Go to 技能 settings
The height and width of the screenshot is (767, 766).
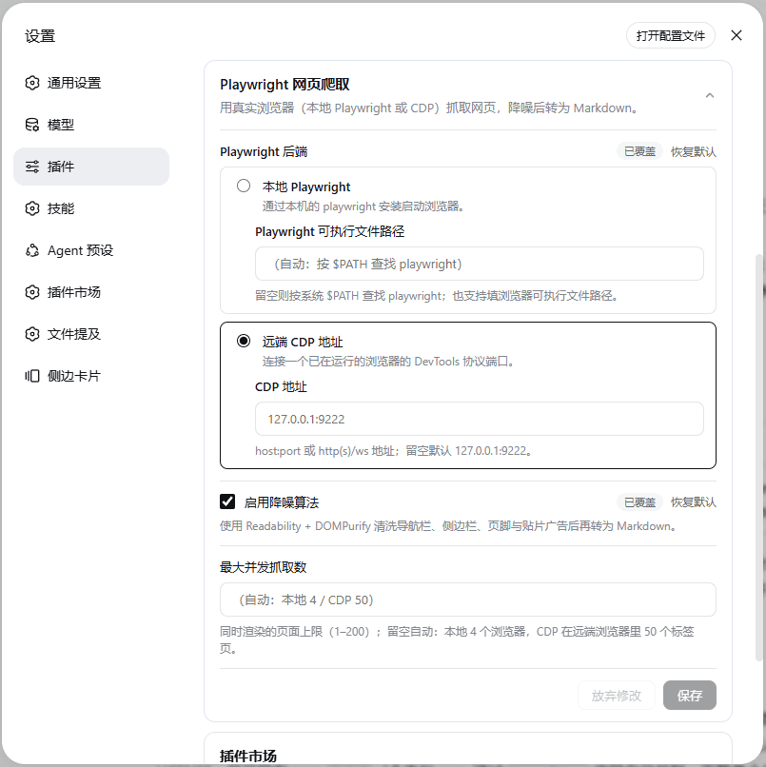click(x=91, y=208)
